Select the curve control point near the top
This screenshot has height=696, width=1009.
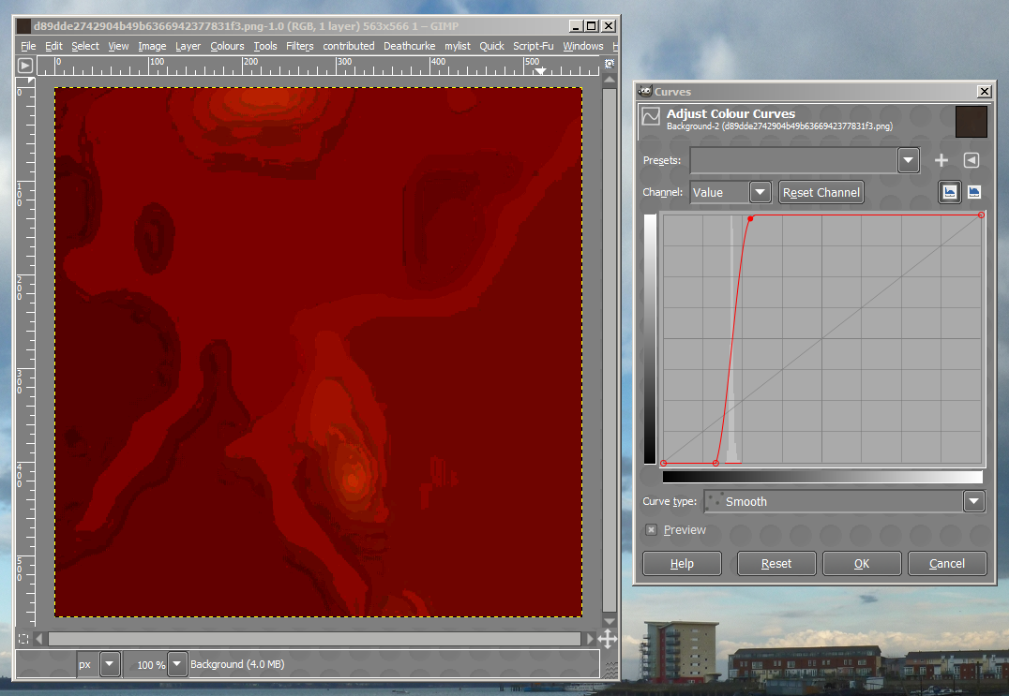click(x=751, y=218)
